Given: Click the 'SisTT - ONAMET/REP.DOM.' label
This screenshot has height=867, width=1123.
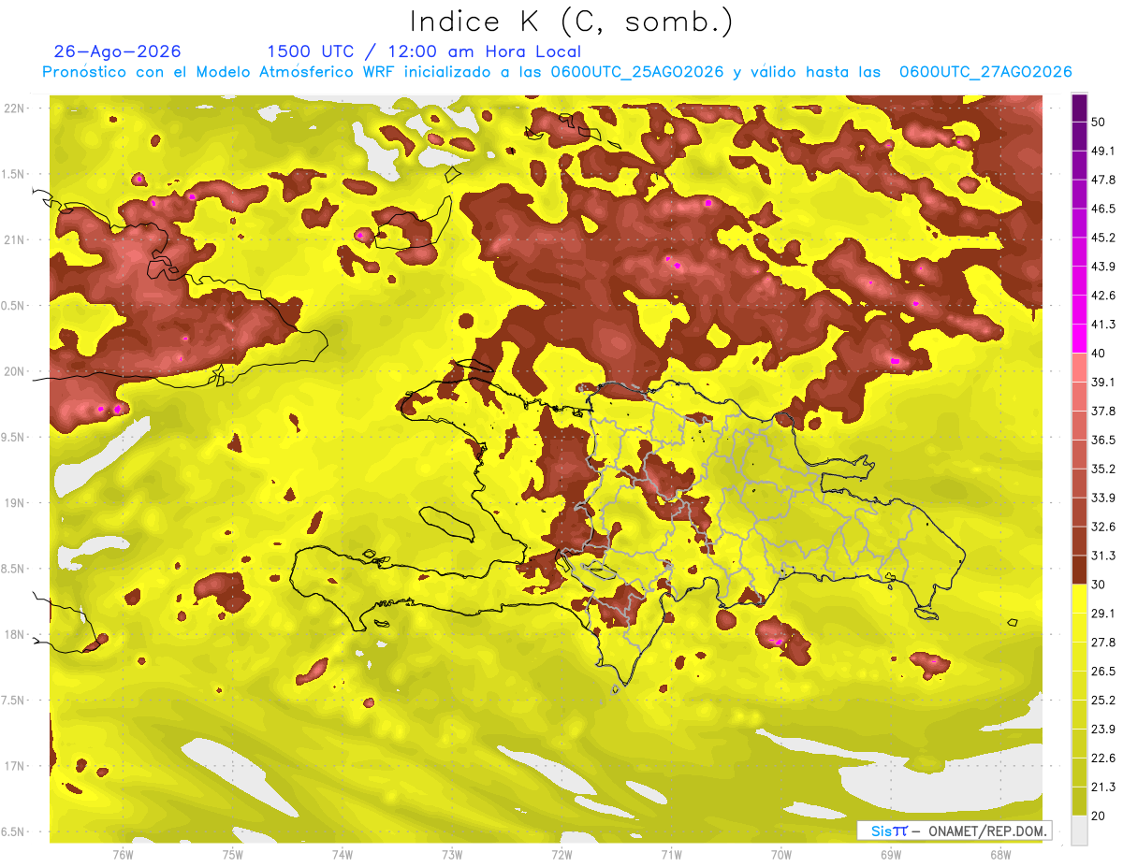Looking at the screenshot, I should tap(954, 831).
